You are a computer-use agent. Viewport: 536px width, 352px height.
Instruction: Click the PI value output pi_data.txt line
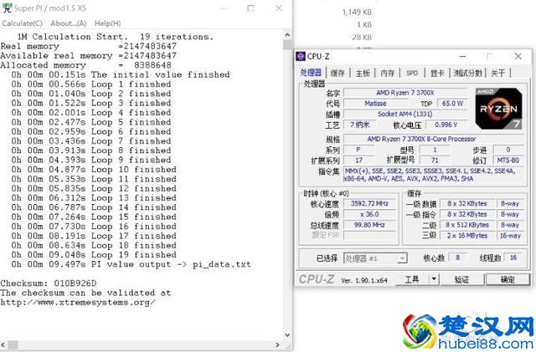coord(131,264)
